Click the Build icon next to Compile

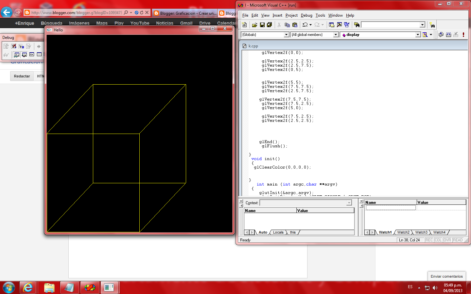pos(448,35)
